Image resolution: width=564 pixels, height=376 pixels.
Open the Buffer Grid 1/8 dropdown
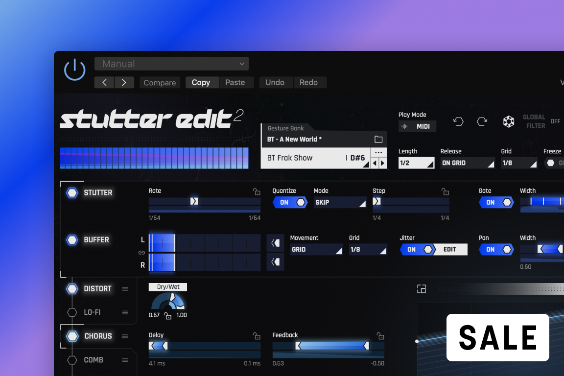(368, 249)
